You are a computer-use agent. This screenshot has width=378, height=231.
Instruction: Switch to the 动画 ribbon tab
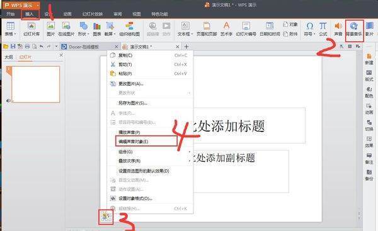(67, 14)
